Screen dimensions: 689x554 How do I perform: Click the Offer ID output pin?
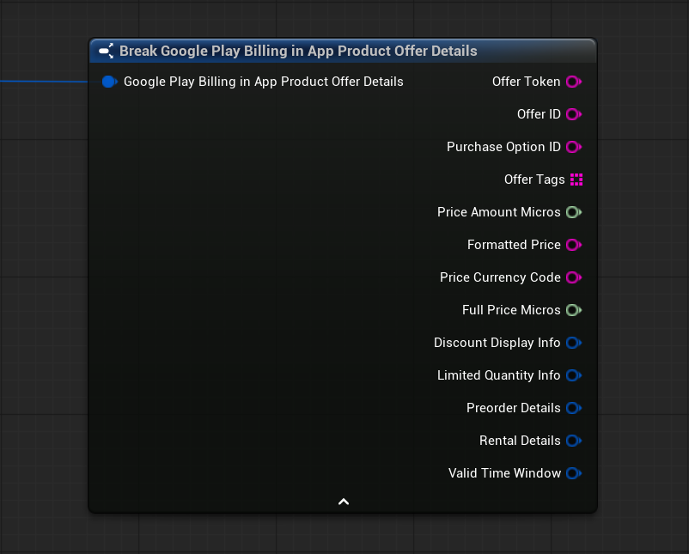pyautogui.click(x=574, y=114)
